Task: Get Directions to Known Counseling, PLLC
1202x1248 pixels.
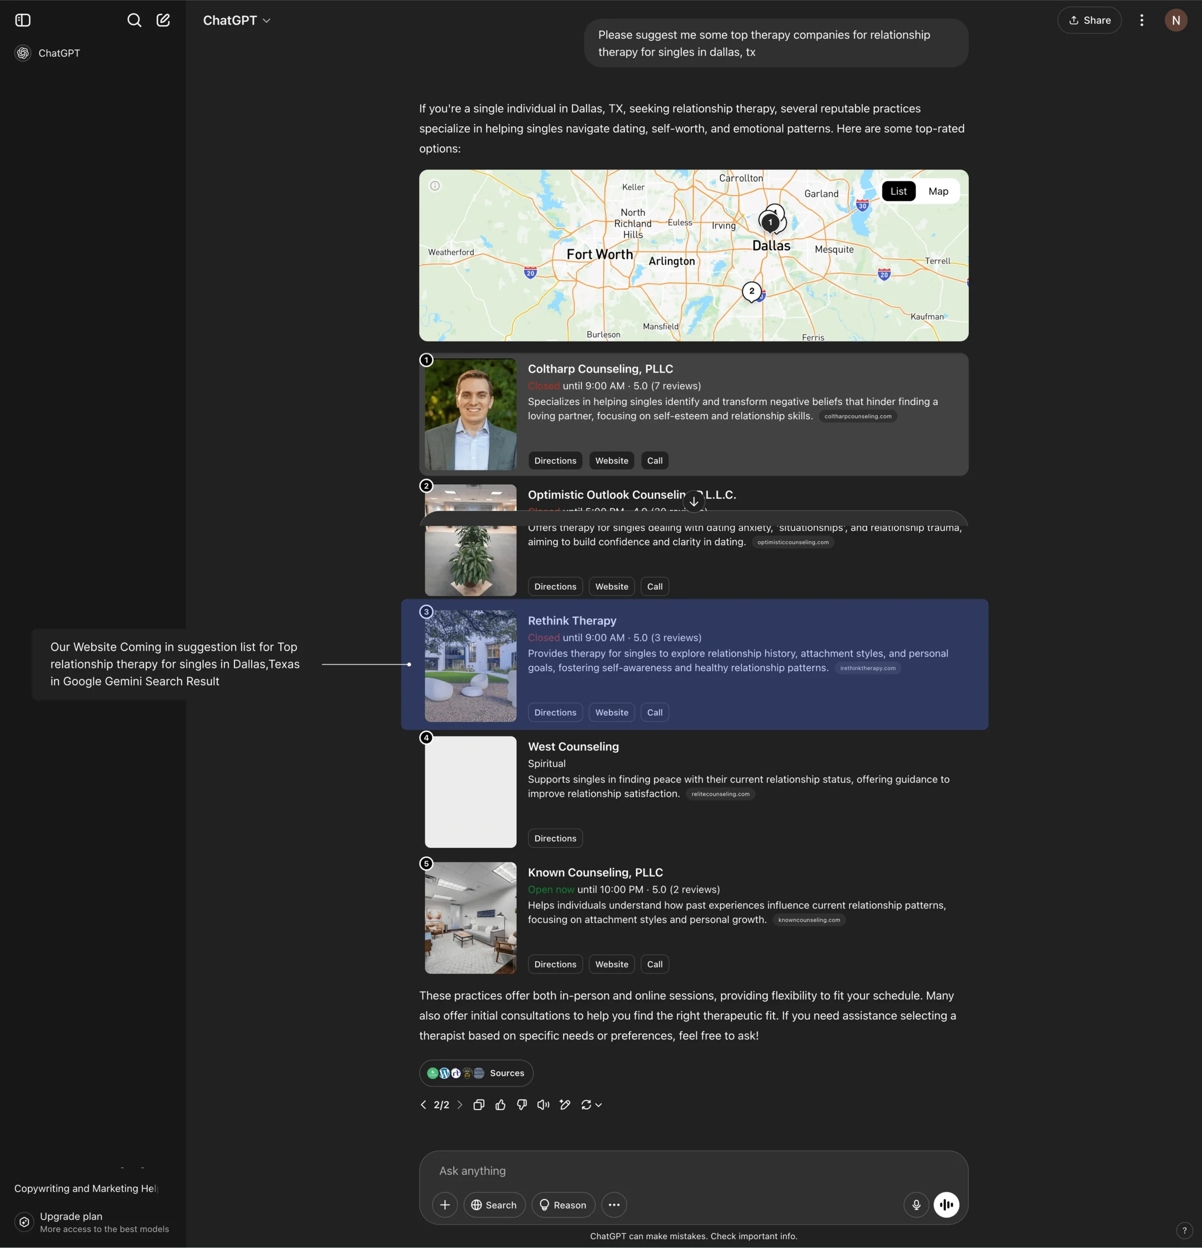Action: 555,964
